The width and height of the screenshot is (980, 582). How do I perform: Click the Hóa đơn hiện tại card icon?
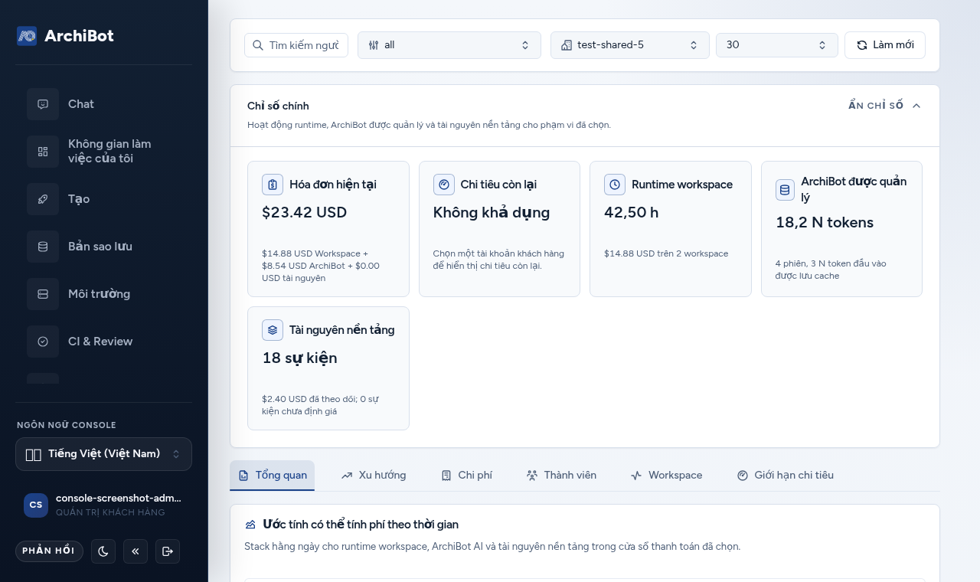click(x=273, y=185)
